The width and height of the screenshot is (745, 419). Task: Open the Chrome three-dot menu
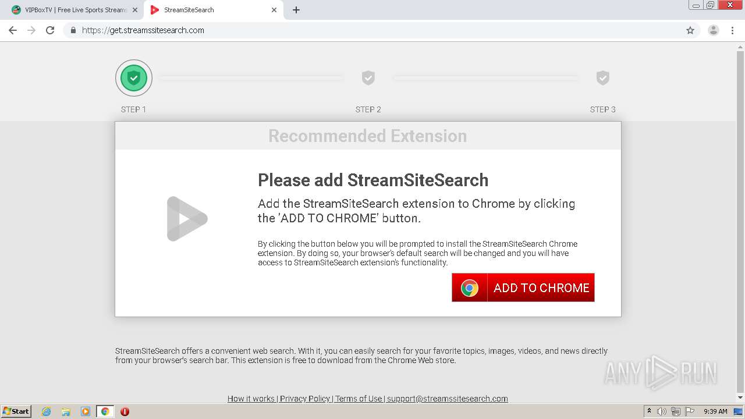click(732, 30)
